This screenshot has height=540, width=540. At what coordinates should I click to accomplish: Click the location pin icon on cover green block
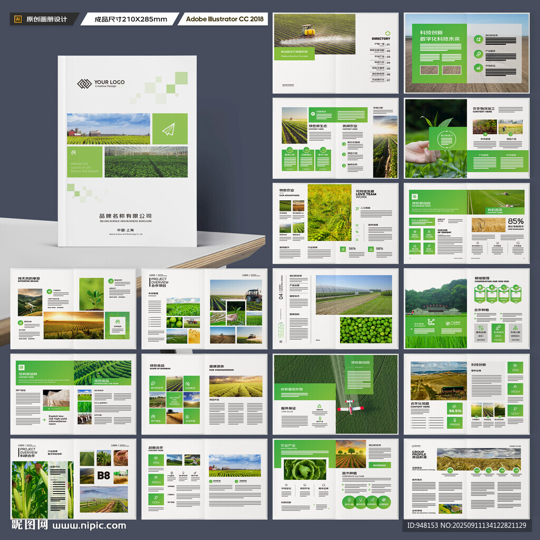(x=73, y=152)
